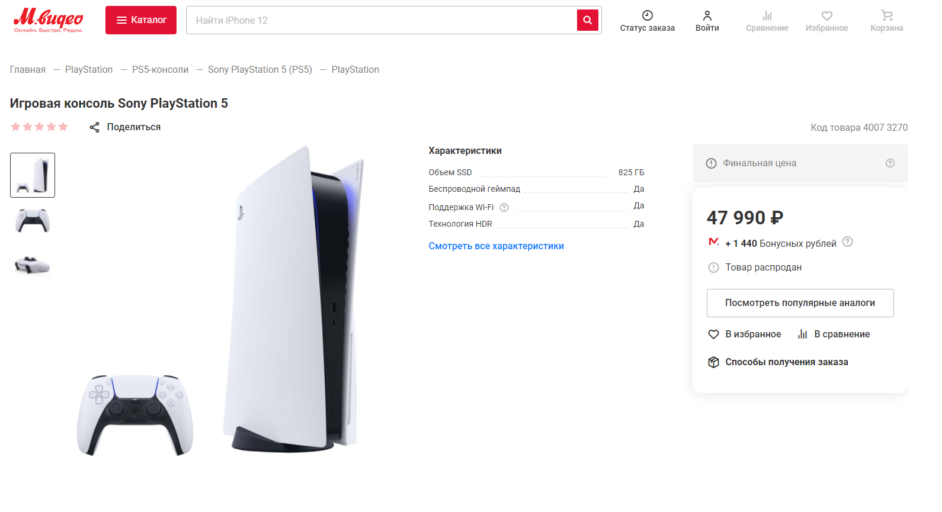
Task: Click the Технология HDR label
Action: coord(460,224)
